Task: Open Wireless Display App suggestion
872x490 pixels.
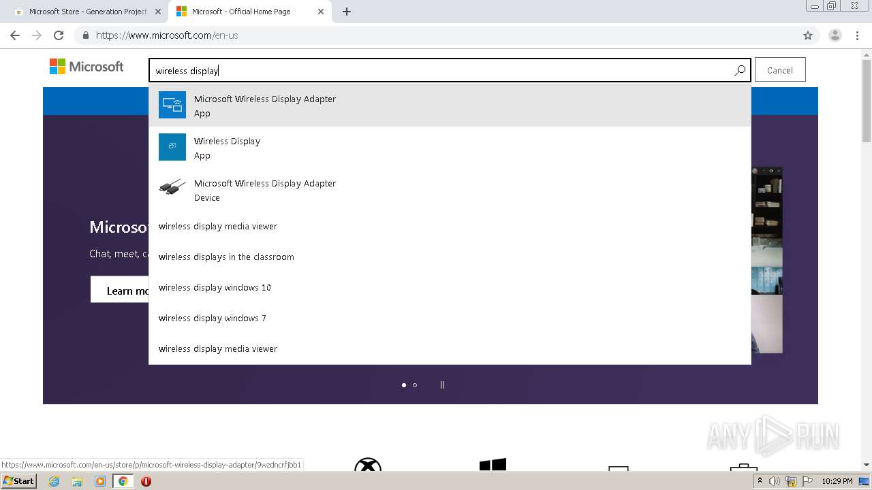Action: pyautogui.click(x=450, y=148)
